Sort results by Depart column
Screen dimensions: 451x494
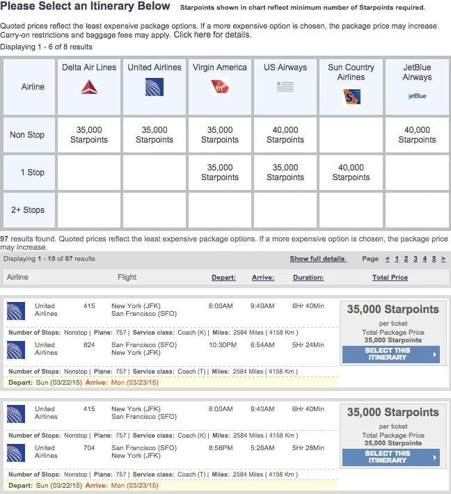pyautogui.click(x=223, y=278)
